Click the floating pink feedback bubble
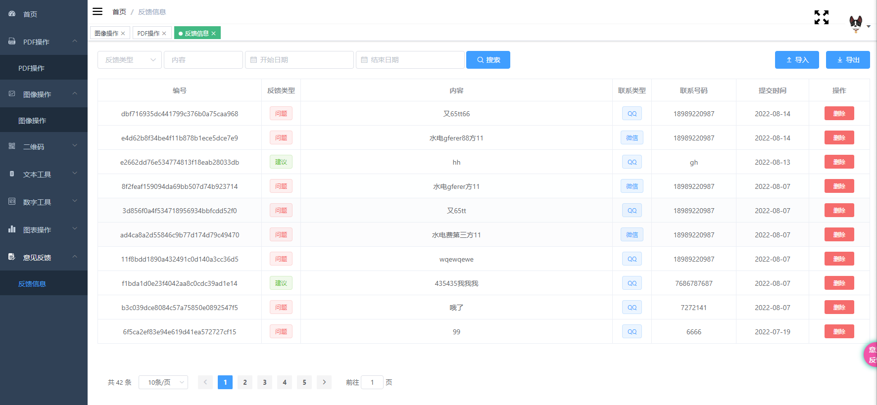Image resolution: width=877 pixels, height=405 pixels. [870, 355]
